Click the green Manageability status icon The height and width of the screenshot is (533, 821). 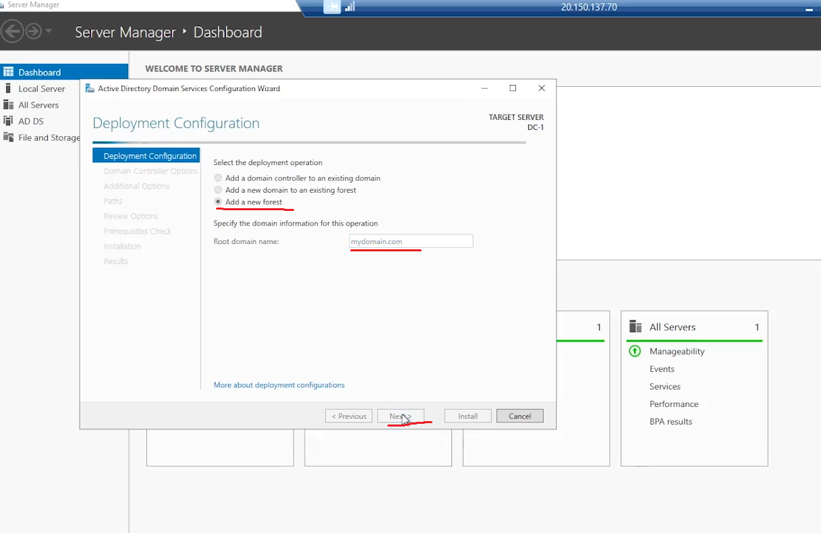pos(634,351)
